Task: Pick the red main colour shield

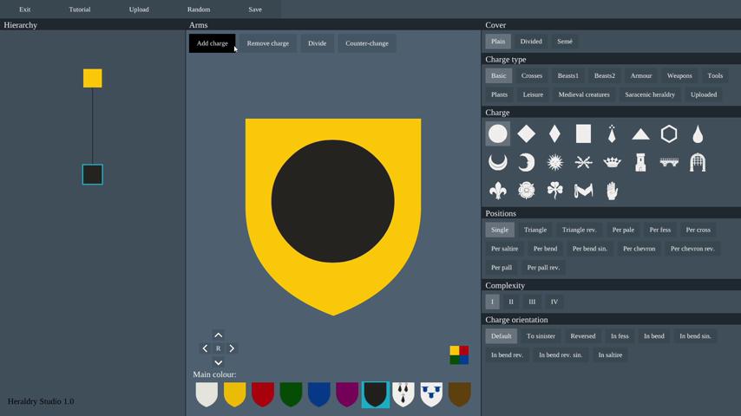Action: pos(263,394)
